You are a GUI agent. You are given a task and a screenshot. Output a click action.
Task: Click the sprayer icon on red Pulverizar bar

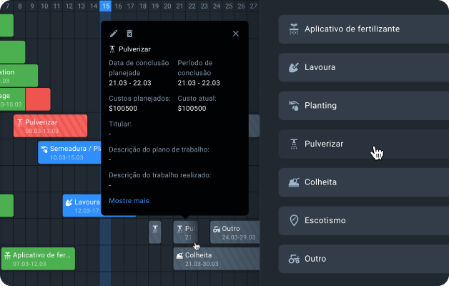click(x=20, y=123)
